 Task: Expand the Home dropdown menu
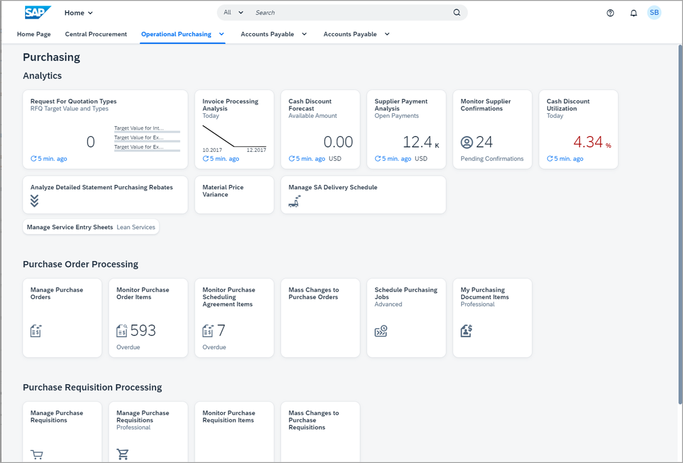tap(79, 13)
